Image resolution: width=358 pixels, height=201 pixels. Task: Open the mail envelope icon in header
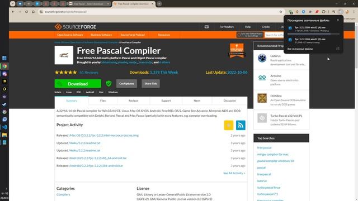click(206, 27)
